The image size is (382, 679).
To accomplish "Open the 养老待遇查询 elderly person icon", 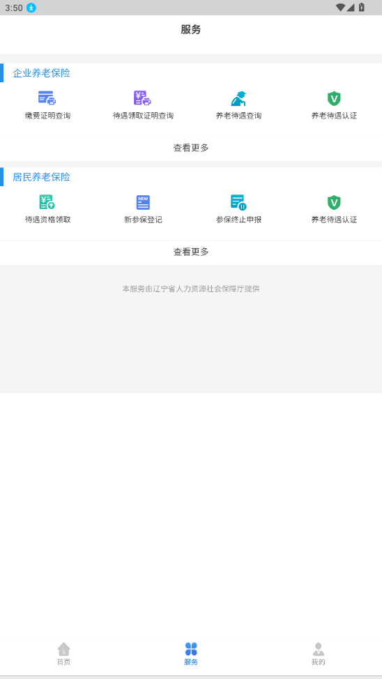I will pyautogui.click(x=238, y=99).
